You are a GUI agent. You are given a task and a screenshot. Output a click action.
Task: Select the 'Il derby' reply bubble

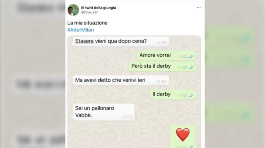173,94
